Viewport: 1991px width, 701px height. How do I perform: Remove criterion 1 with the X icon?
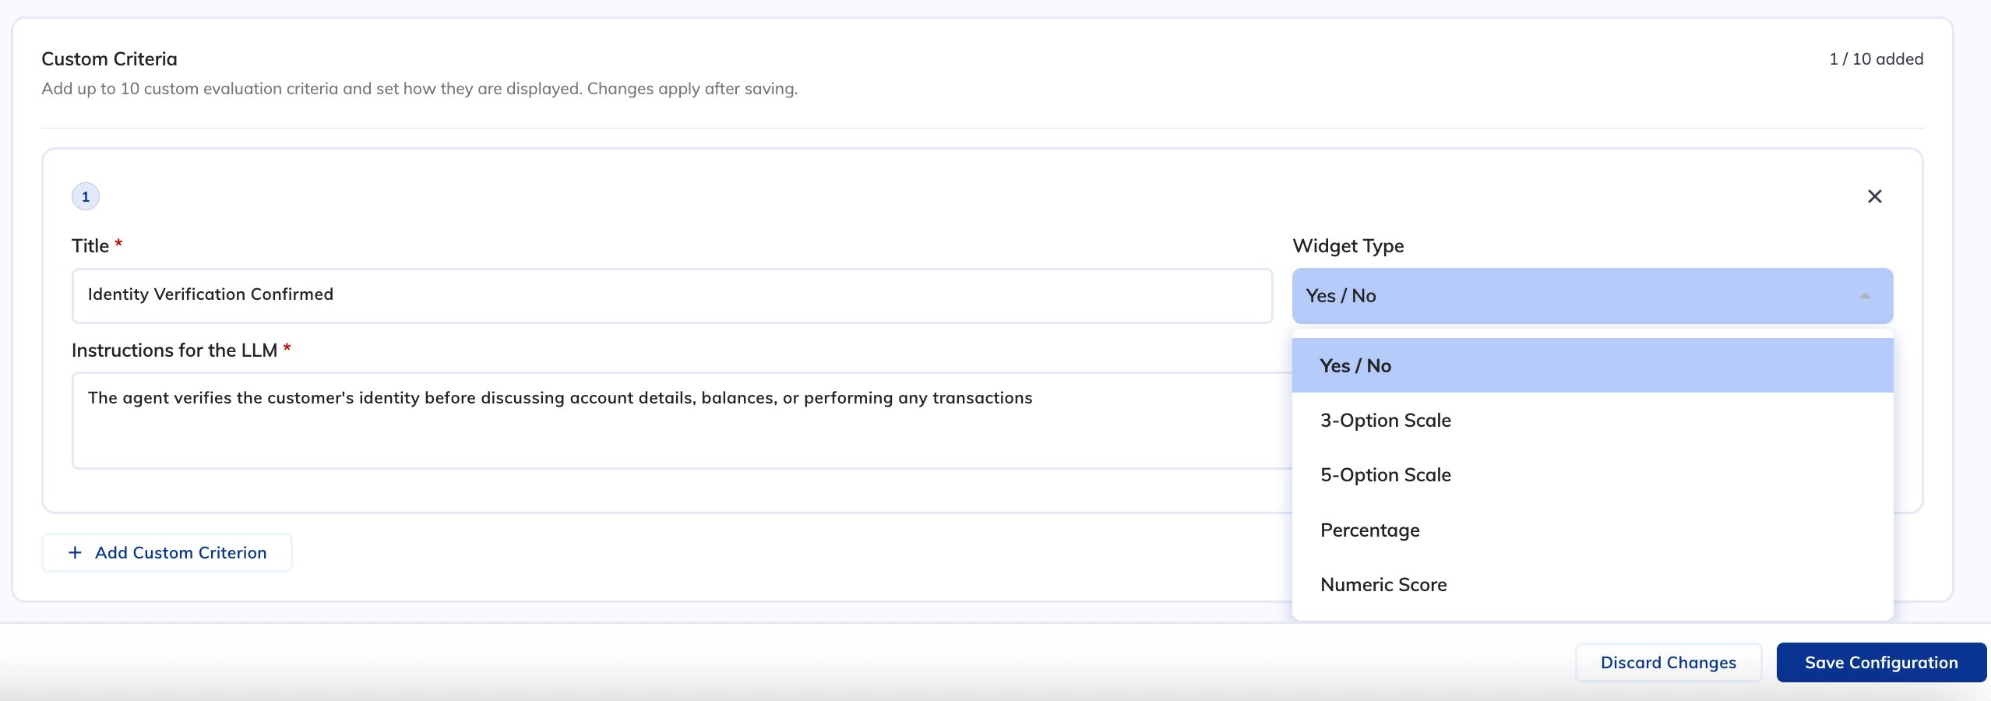1874,196
